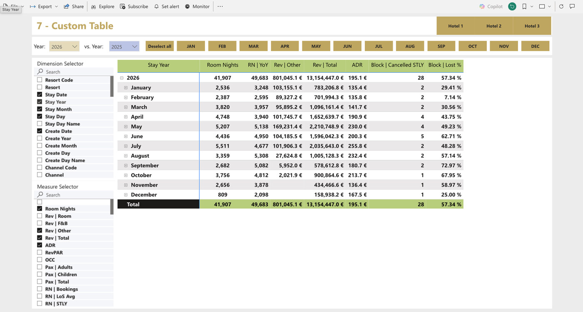
Task: Click the Block | Lost % column header
Action: pyautogui.click(x=445, y=65)
